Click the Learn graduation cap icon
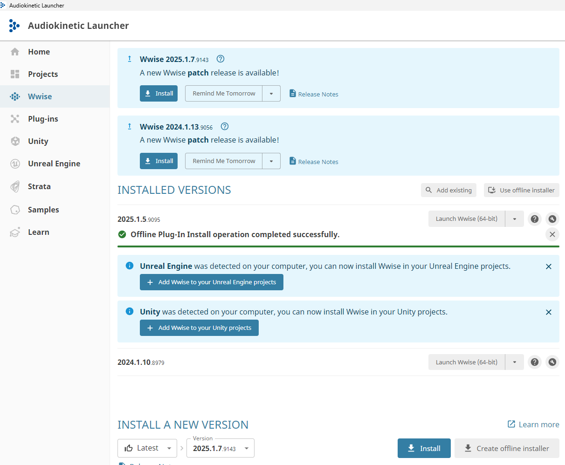 point(15,232)
